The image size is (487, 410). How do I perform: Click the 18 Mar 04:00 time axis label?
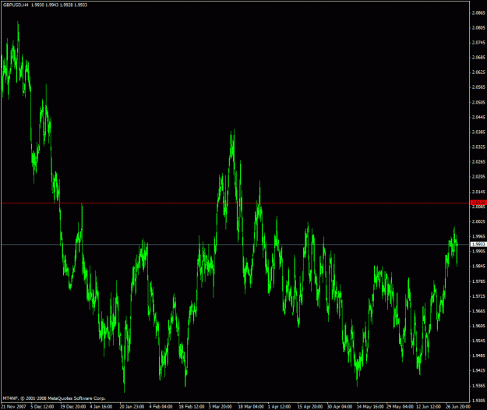coord(251,407)
